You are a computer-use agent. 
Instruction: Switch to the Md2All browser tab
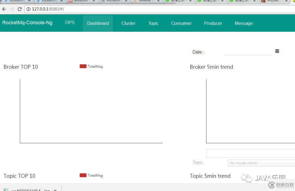275,1
